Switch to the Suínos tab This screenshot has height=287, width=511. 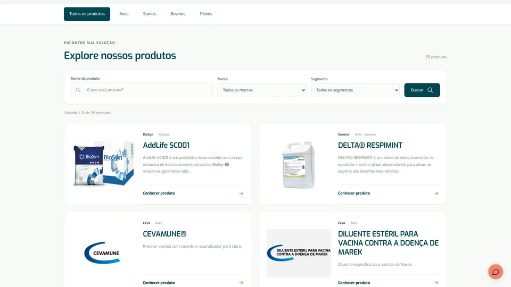click(x=149, y=14)
